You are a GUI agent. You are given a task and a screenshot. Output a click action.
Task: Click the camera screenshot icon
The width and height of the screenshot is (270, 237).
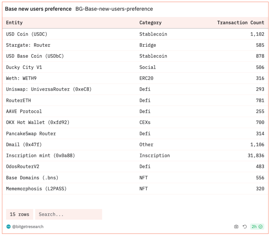[x=236, y=227]
